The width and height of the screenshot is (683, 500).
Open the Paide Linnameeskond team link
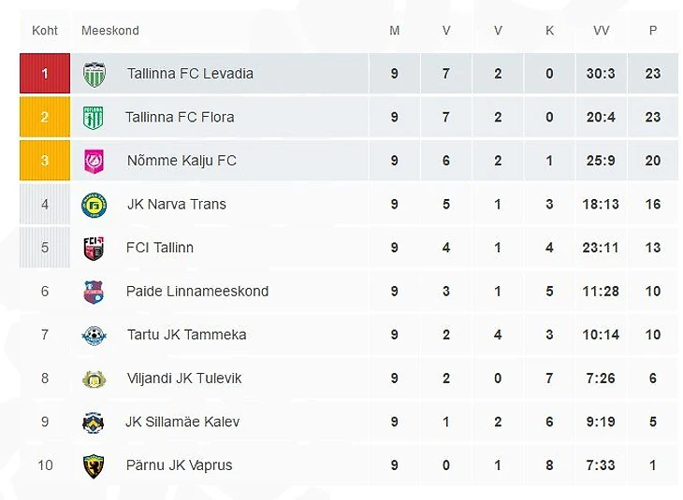(x=197, y=292)
